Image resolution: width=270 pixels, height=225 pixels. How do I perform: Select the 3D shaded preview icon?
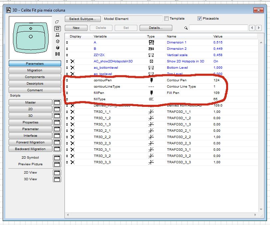[x=58, y=47]
